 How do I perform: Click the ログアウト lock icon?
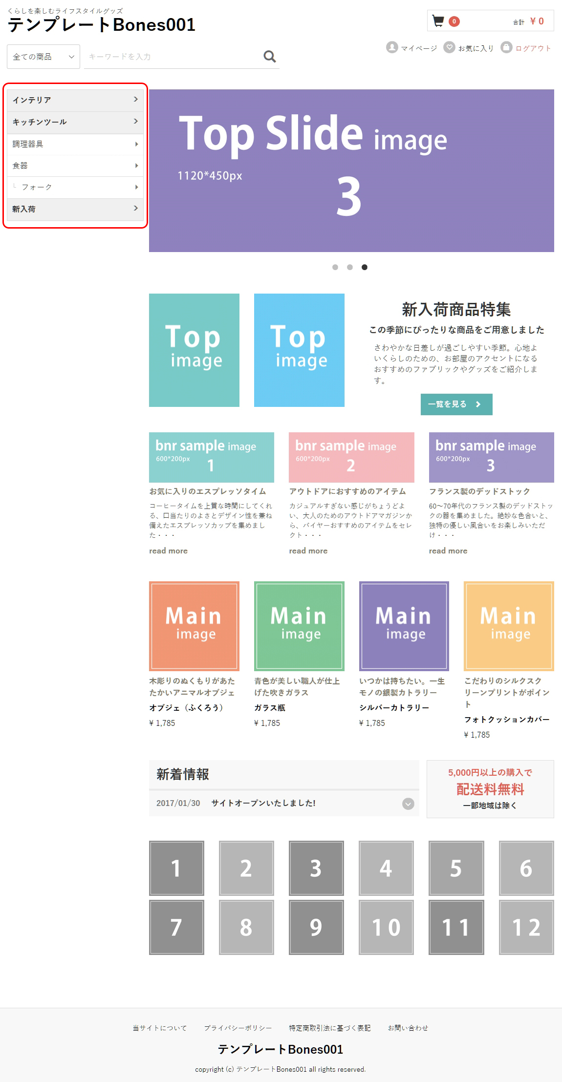pyautogui.click(x=506, y=47)
